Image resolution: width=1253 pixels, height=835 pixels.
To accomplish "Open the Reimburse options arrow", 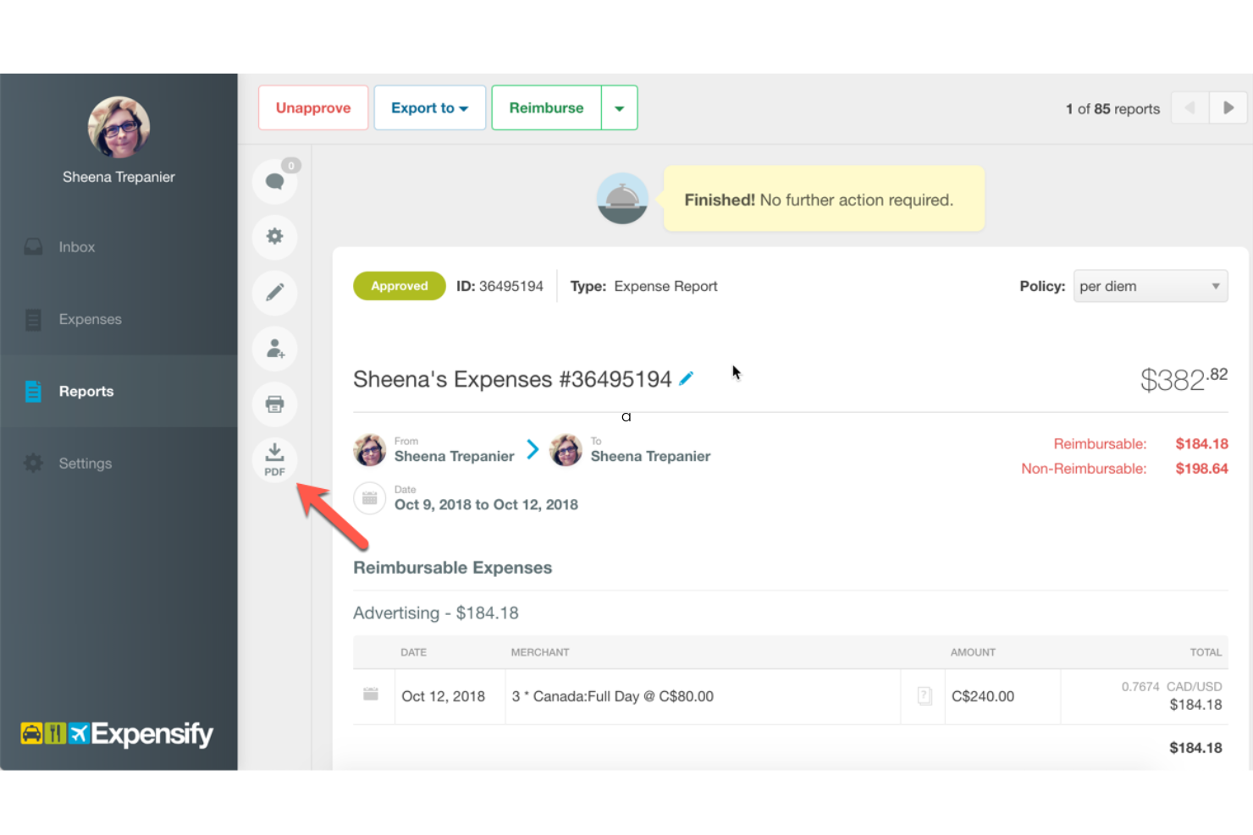I will [x=619, y=107].
